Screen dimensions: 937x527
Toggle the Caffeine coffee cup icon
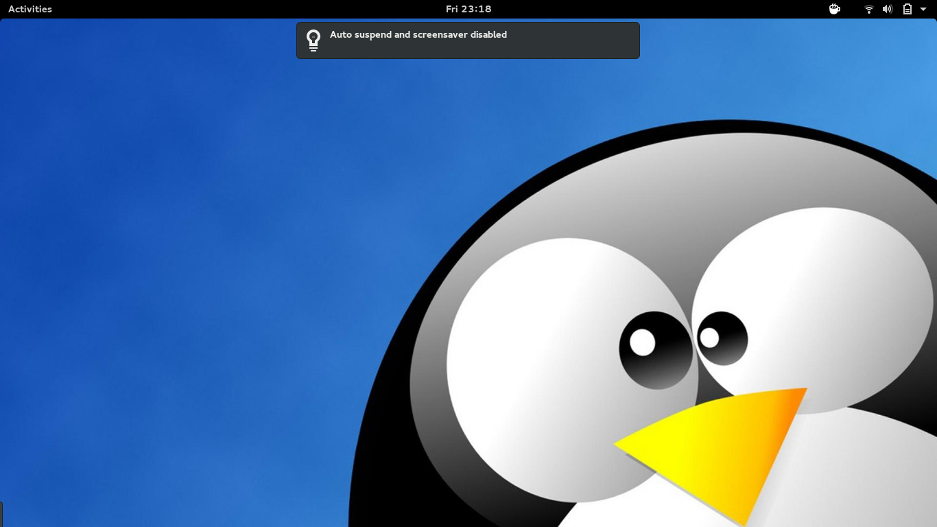[835, 9]
